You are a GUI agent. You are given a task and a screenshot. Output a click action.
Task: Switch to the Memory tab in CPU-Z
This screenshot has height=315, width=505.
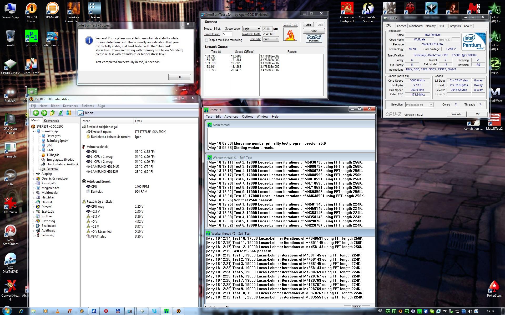click(431, 26)
